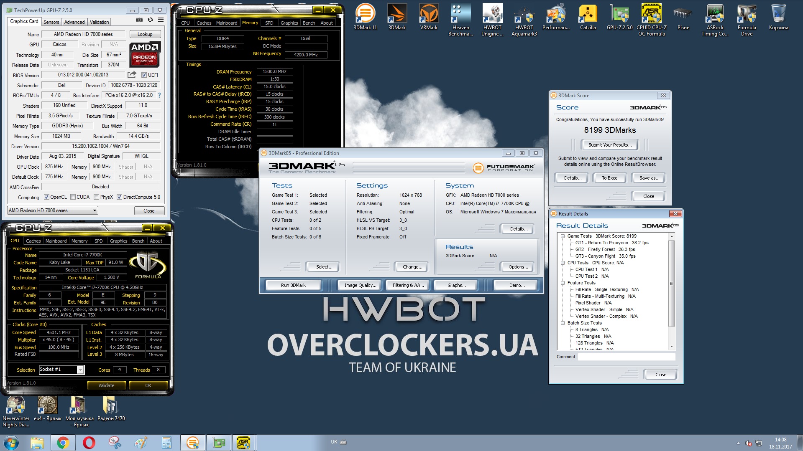
Task: Click the BIOS version share/export icon
Action: [132, 75]
